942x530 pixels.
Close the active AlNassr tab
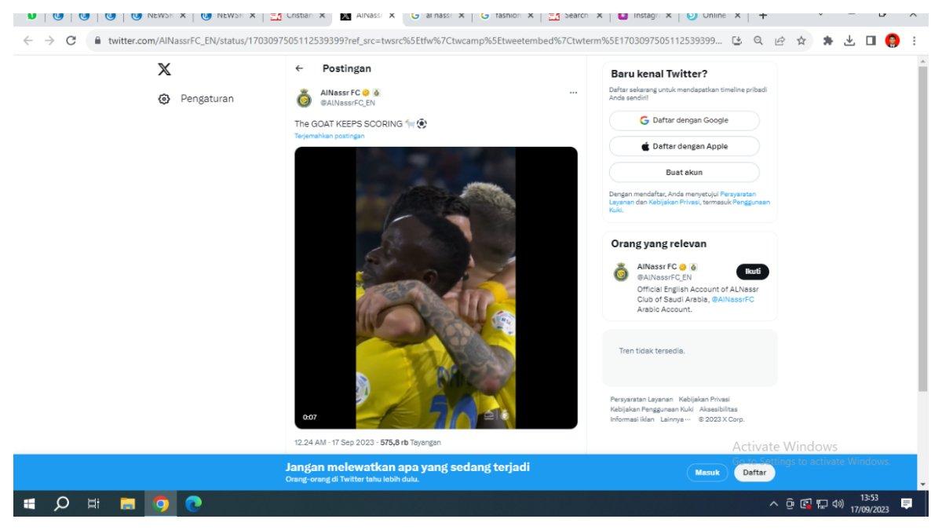392,15
